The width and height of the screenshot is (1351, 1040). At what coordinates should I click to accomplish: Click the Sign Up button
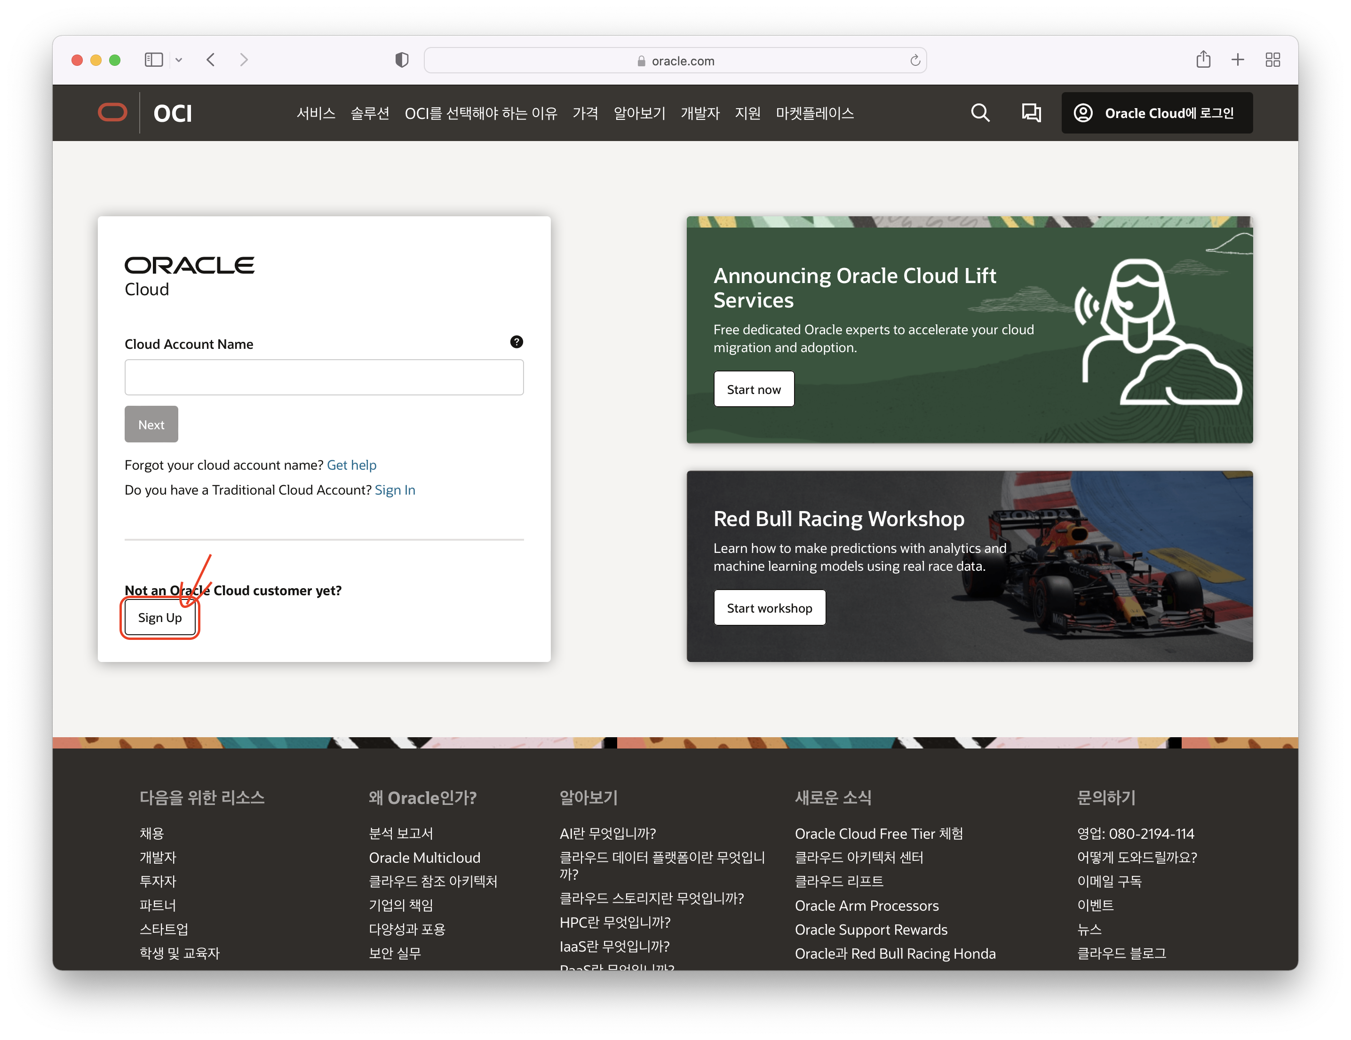coord(159,618)
